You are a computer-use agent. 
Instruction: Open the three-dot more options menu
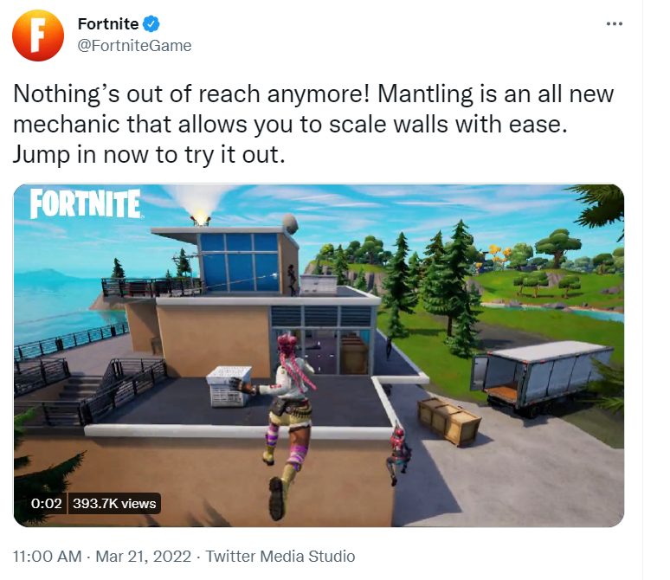tap(615, 24)
